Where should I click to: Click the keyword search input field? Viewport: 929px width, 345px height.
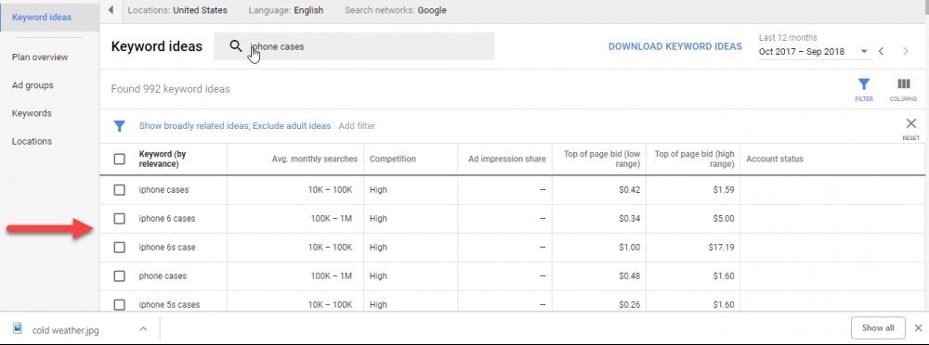(354, 46)
